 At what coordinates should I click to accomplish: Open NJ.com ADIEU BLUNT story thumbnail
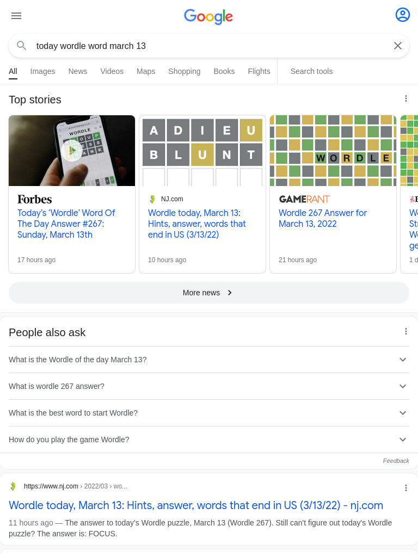pyautogui.click(x=202, y=150)
